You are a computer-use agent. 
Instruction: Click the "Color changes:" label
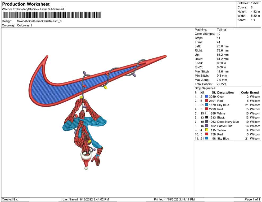(205, 34)
